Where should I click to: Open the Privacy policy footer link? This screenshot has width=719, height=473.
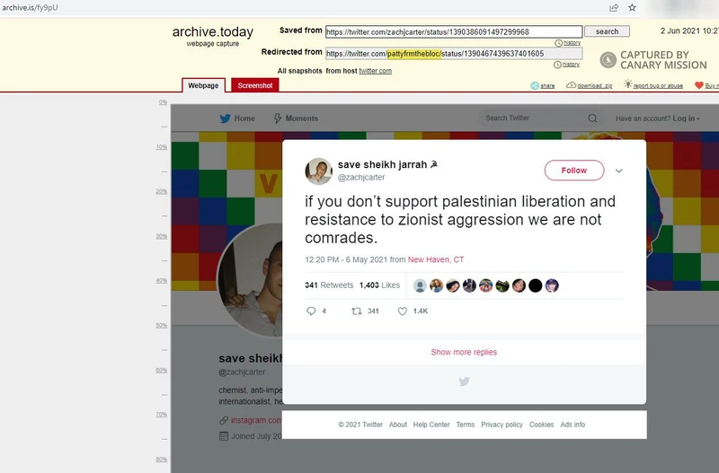pos(502,425)
